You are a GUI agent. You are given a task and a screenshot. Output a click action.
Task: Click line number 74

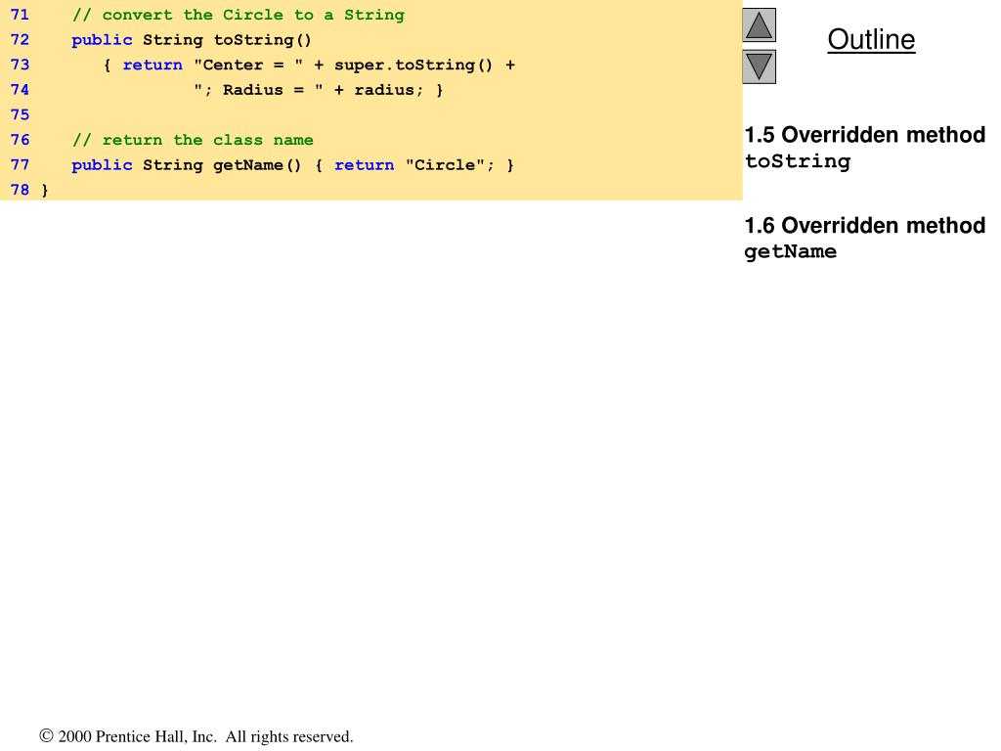point(20,89)
